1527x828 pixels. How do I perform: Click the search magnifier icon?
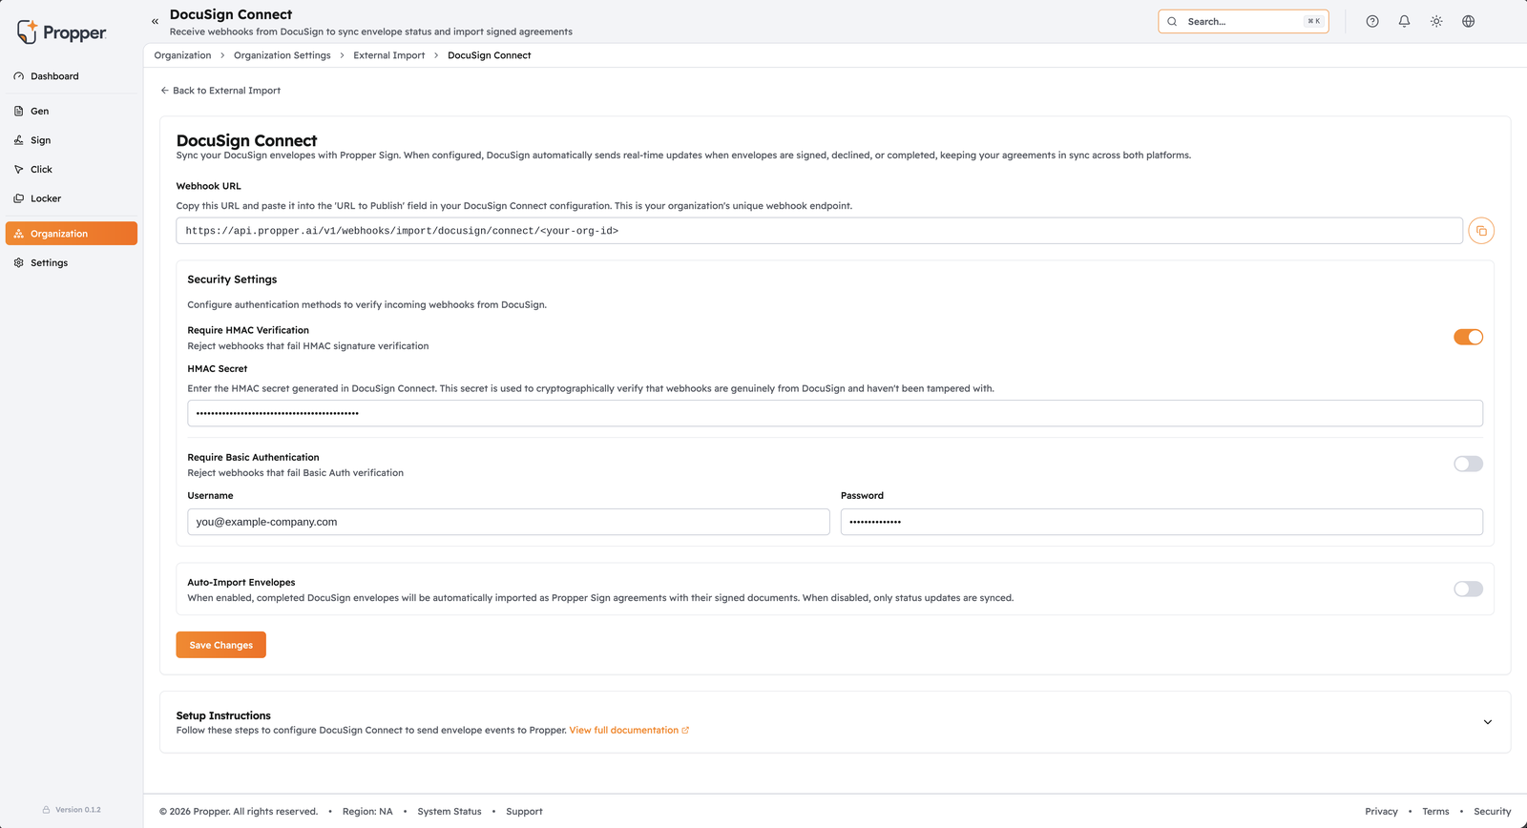1172,21
